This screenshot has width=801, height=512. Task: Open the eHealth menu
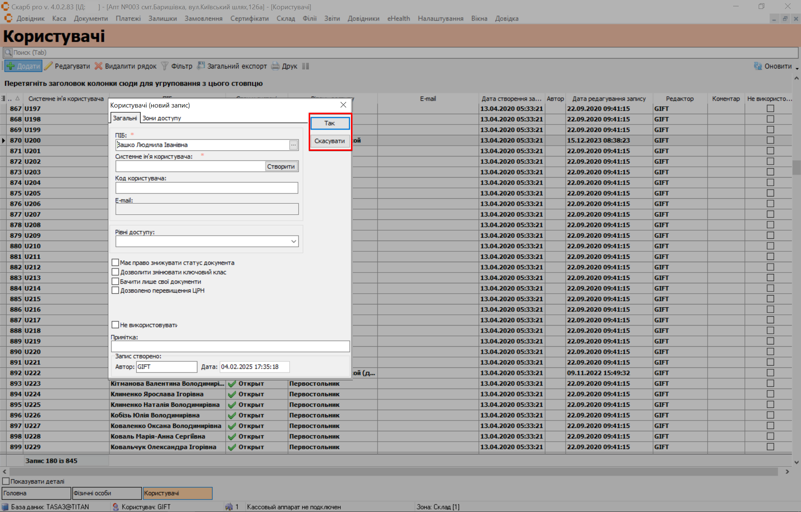click(398, 19)
